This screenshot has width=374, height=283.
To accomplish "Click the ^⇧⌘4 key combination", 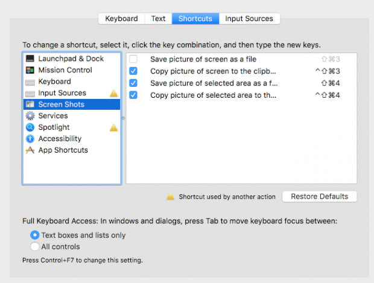I will (x=328, y=95).
